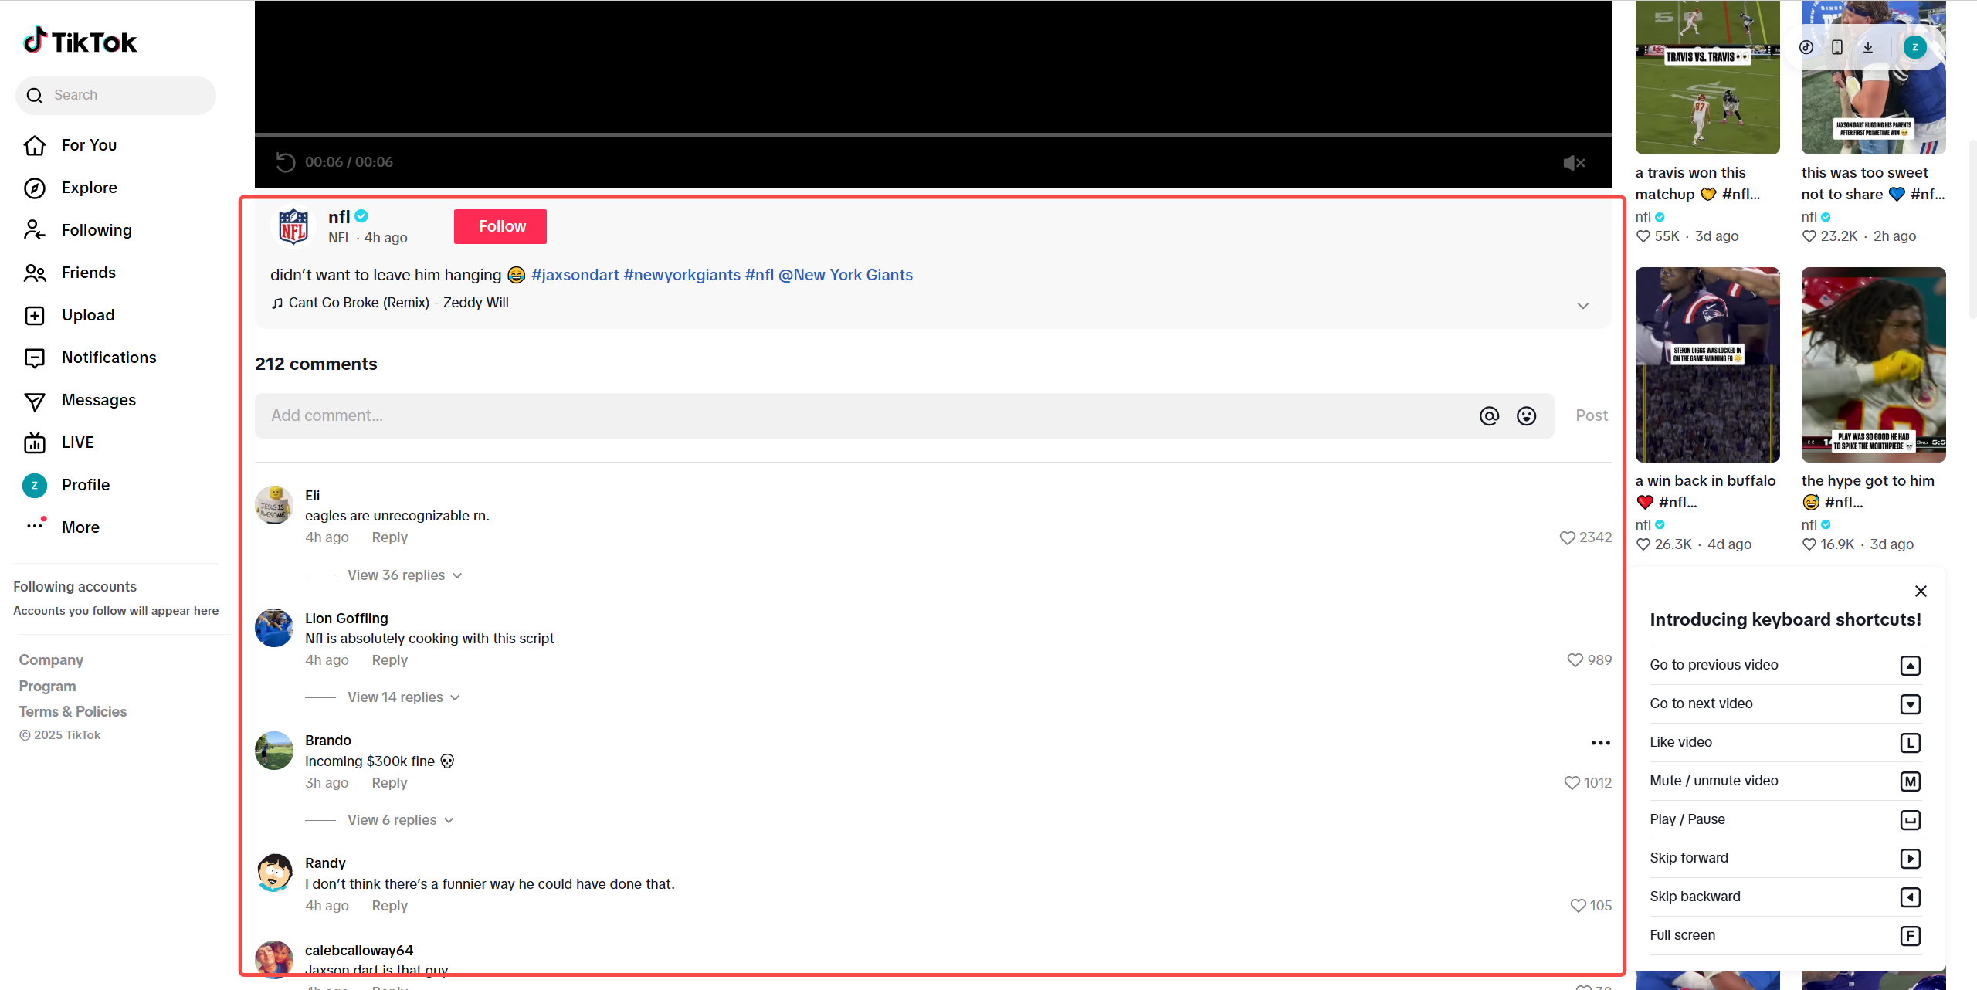Open the #jaxsondart hashtag link
Screen dimensions: 1977x990
(575, 275)
